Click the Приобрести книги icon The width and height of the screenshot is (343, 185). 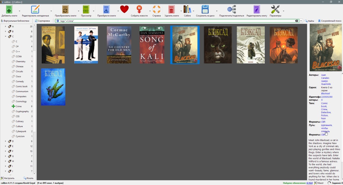[x=106, y=9]
